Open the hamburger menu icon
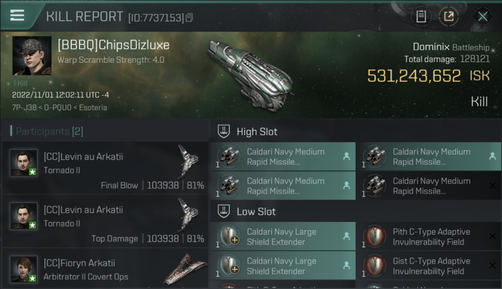This screenshot has width=502, height=289. click(x=17, y=15)
